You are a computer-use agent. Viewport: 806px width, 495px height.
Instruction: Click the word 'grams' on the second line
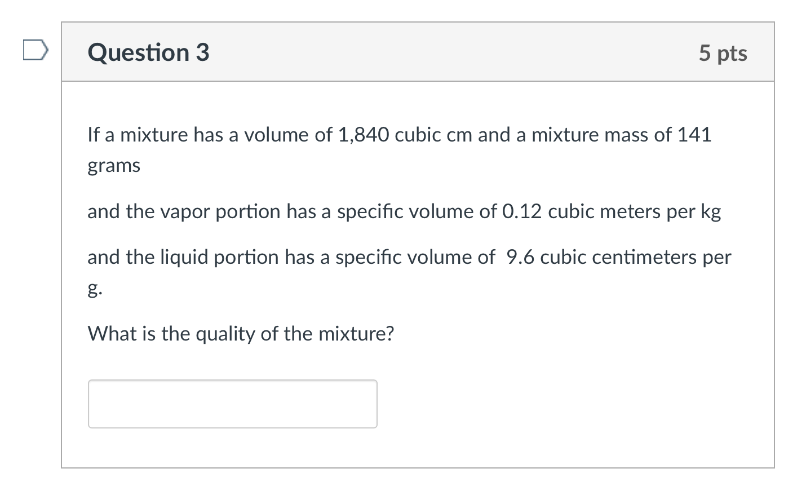point(114,166)
